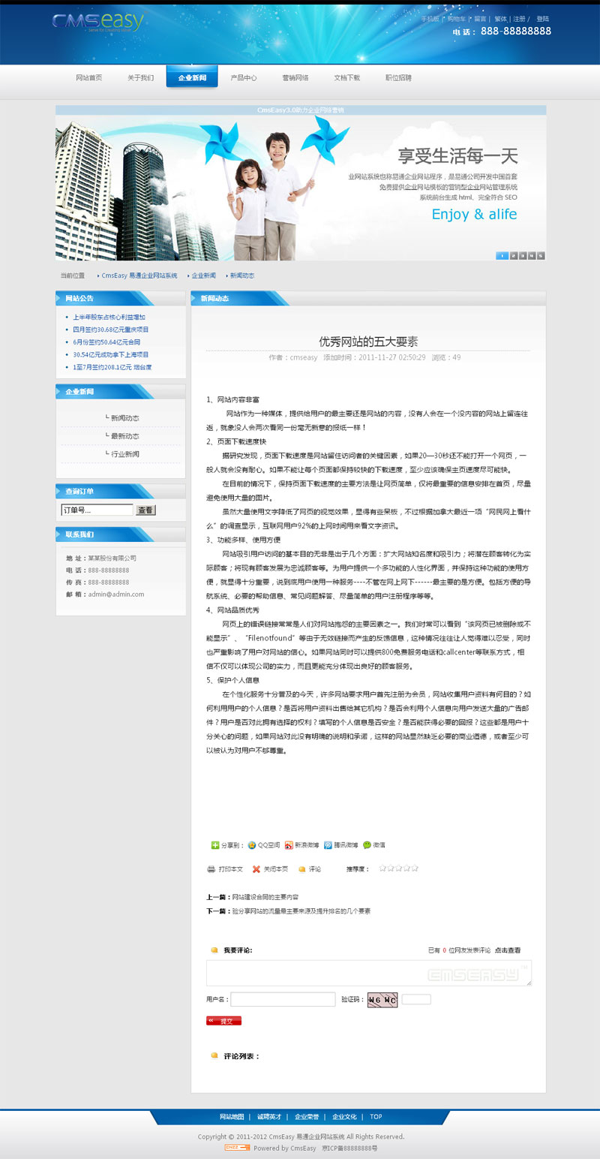Click the 打印本文 printer icon
Image resolution: width=600 pixels, height=1159 pixels.
211,869
